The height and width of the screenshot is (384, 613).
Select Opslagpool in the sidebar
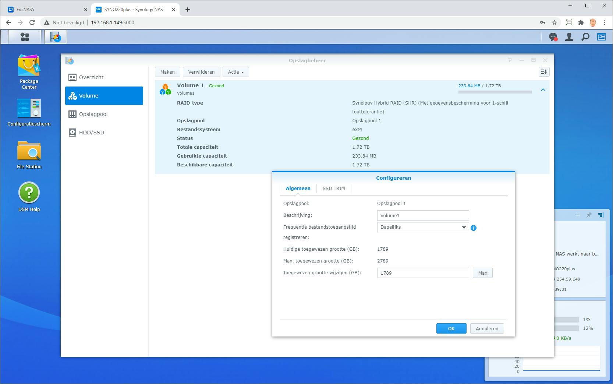tap(104, 114)
